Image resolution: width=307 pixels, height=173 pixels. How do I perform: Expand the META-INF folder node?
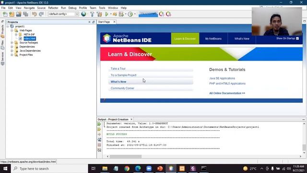16,35
